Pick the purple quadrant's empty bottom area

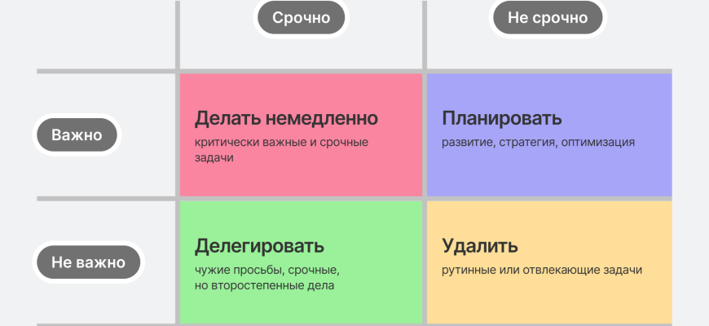546,179
